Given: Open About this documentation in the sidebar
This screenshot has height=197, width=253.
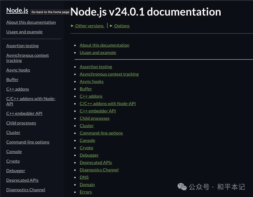Looking at the screenshot, I should (31, 22).
